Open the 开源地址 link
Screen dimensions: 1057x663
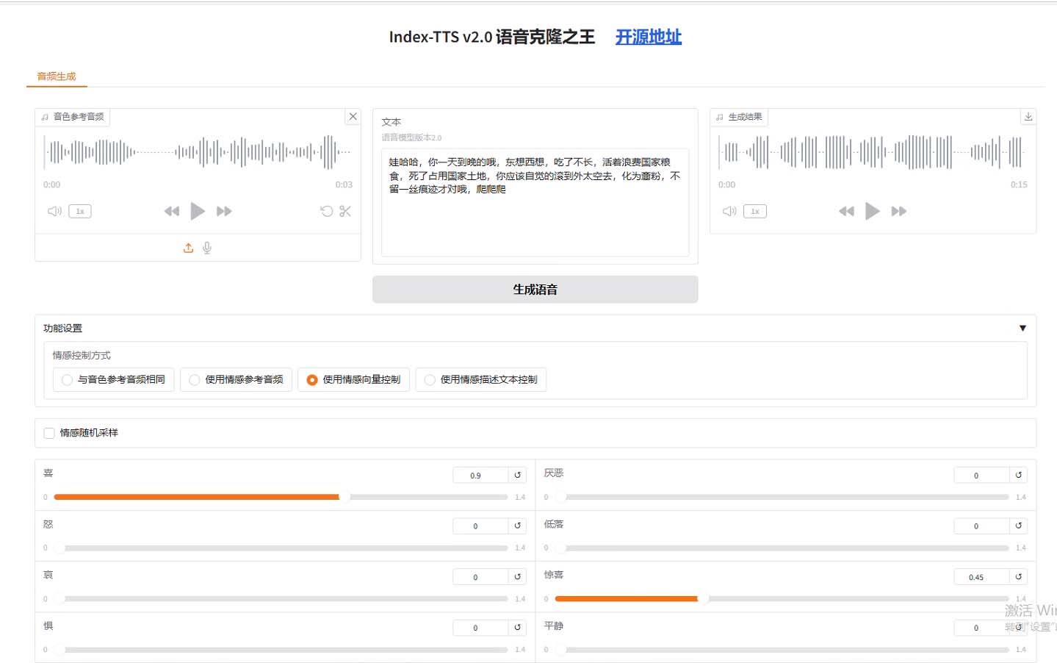(x=648, y=37)
